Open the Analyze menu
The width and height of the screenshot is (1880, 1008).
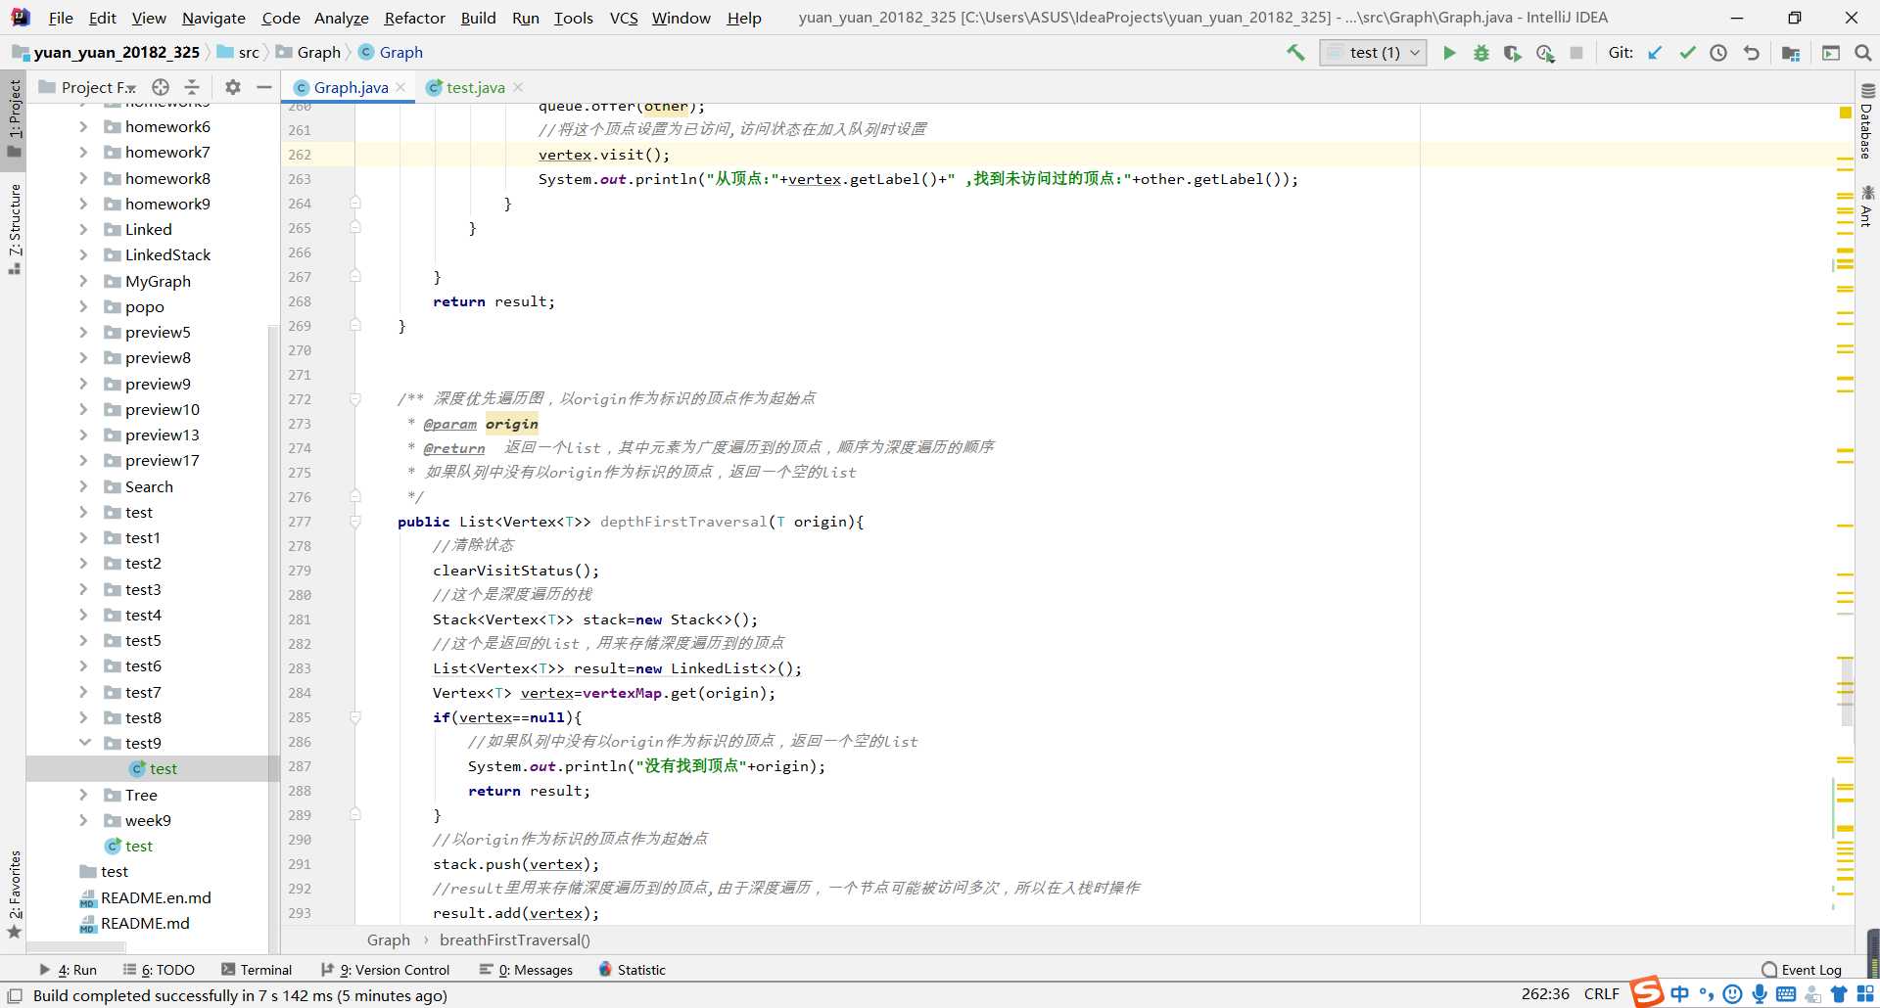click(341, 18)
